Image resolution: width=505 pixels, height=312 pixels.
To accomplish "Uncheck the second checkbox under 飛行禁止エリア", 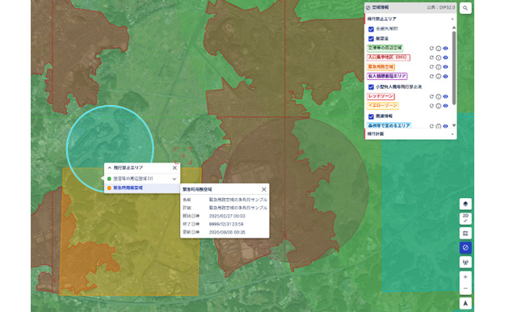I will (x=371, y=39).
